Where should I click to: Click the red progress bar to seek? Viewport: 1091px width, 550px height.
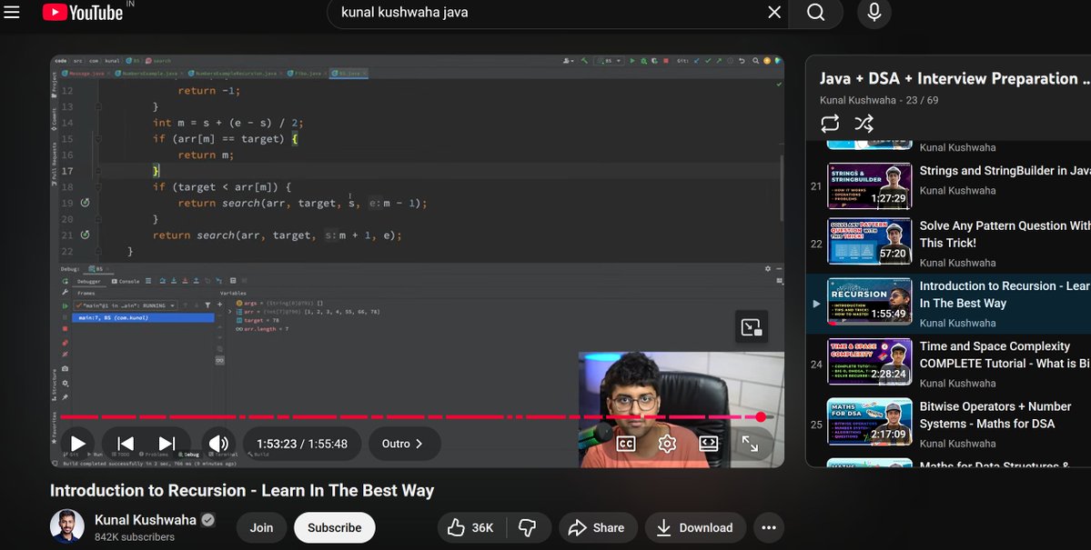pos(409,415)
